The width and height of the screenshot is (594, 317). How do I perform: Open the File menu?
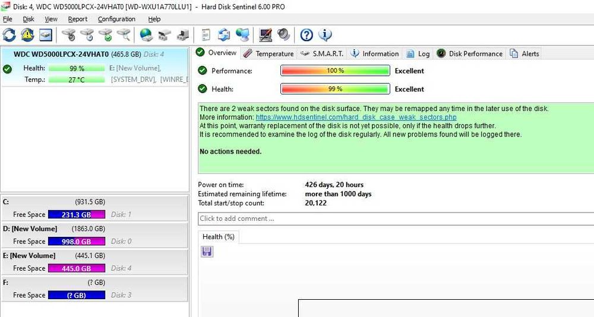pyautogui.click(x=8, y=19)
